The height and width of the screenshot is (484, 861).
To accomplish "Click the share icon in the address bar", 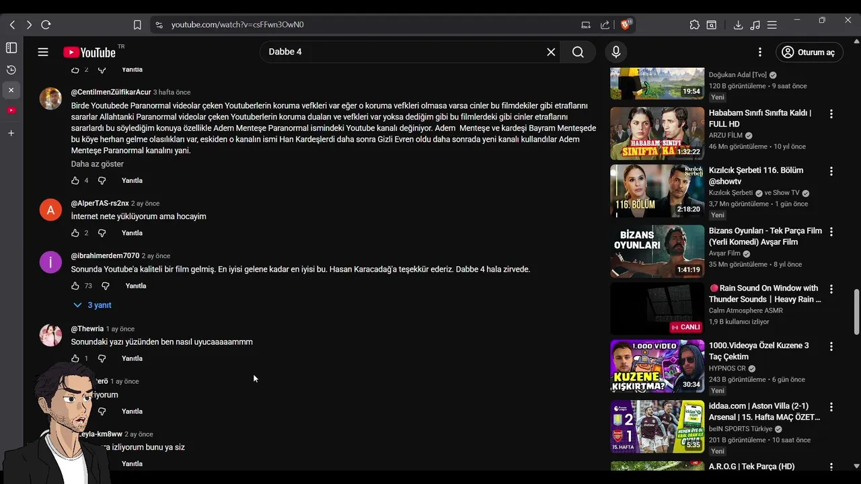I will tap(605, 25).
